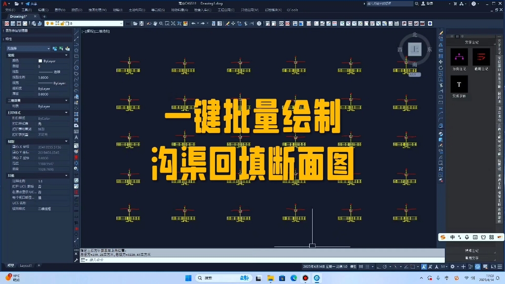Click the 变换字样 T icon
This screenshot has height=284, width=505.
pyautogui.click(x=459, y=84)
